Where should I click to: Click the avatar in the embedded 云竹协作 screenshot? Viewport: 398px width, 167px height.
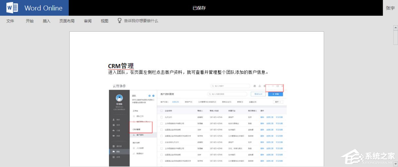pos(119,98)
